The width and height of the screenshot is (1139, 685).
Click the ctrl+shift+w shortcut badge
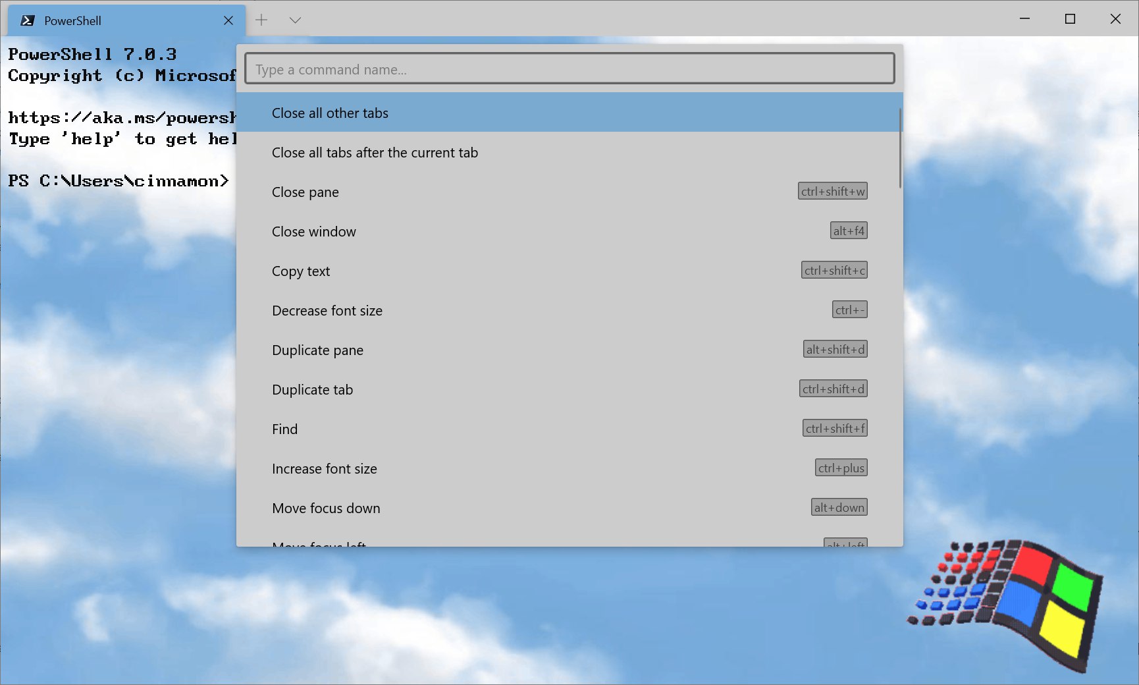click(833, 191)
